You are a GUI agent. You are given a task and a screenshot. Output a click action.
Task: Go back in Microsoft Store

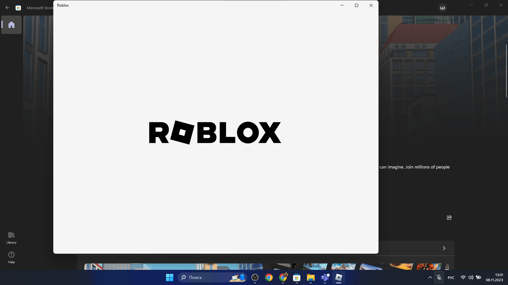pos(8,8)
